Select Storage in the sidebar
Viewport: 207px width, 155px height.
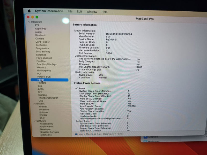[42, 95]
